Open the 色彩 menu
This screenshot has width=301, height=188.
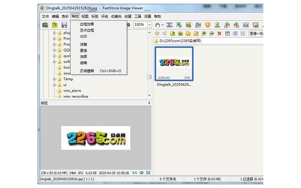(x=65, y=16)
